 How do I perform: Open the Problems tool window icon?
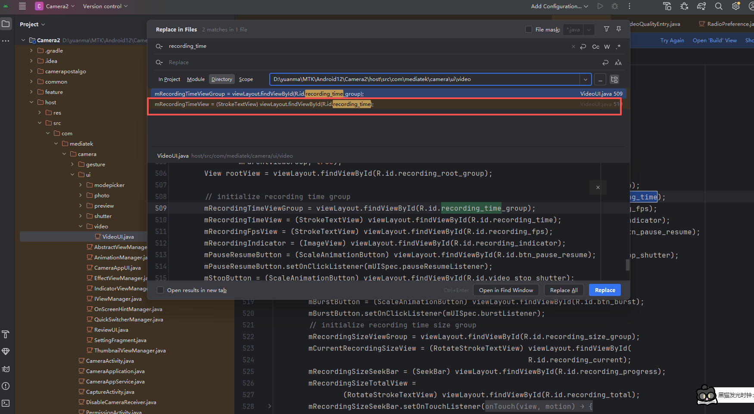click(6, 386)
